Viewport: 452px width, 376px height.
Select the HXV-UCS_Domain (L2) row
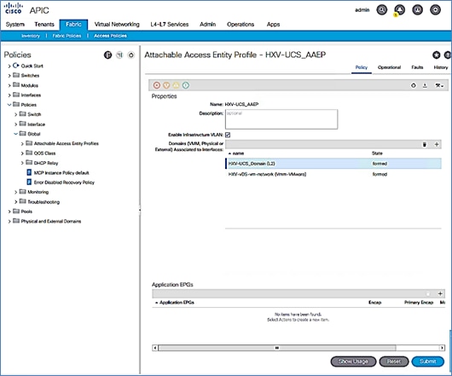coord(333,164)
